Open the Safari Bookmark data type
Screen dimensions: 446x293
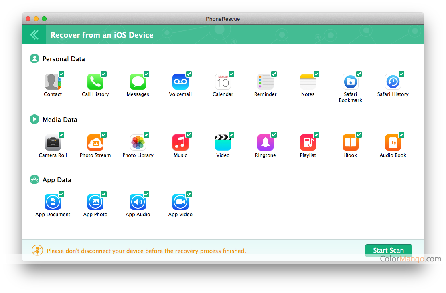350,81
